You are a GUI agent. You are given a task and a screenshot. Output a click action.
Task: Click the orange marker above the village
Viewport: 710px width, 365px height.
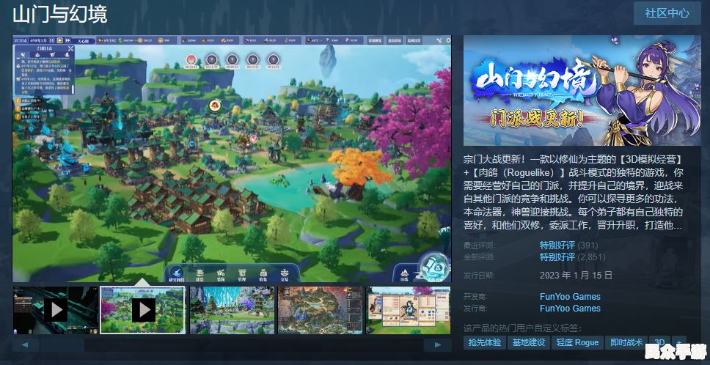(215, 106)
